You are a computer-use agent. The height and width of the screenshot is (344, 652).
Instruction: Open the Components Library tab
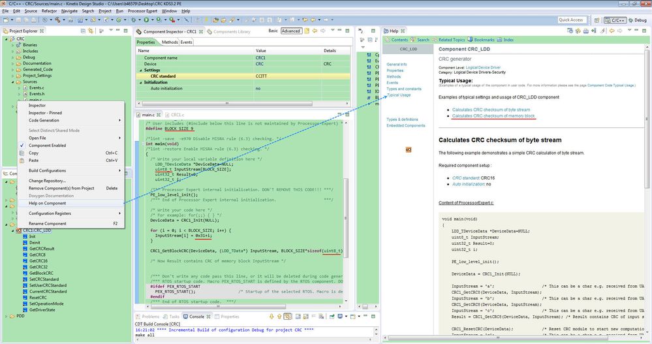pyautogui.click(x=229, y=31)
